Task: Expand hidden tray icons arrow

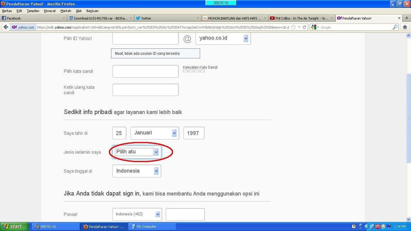Action: [x=367, y=227]
